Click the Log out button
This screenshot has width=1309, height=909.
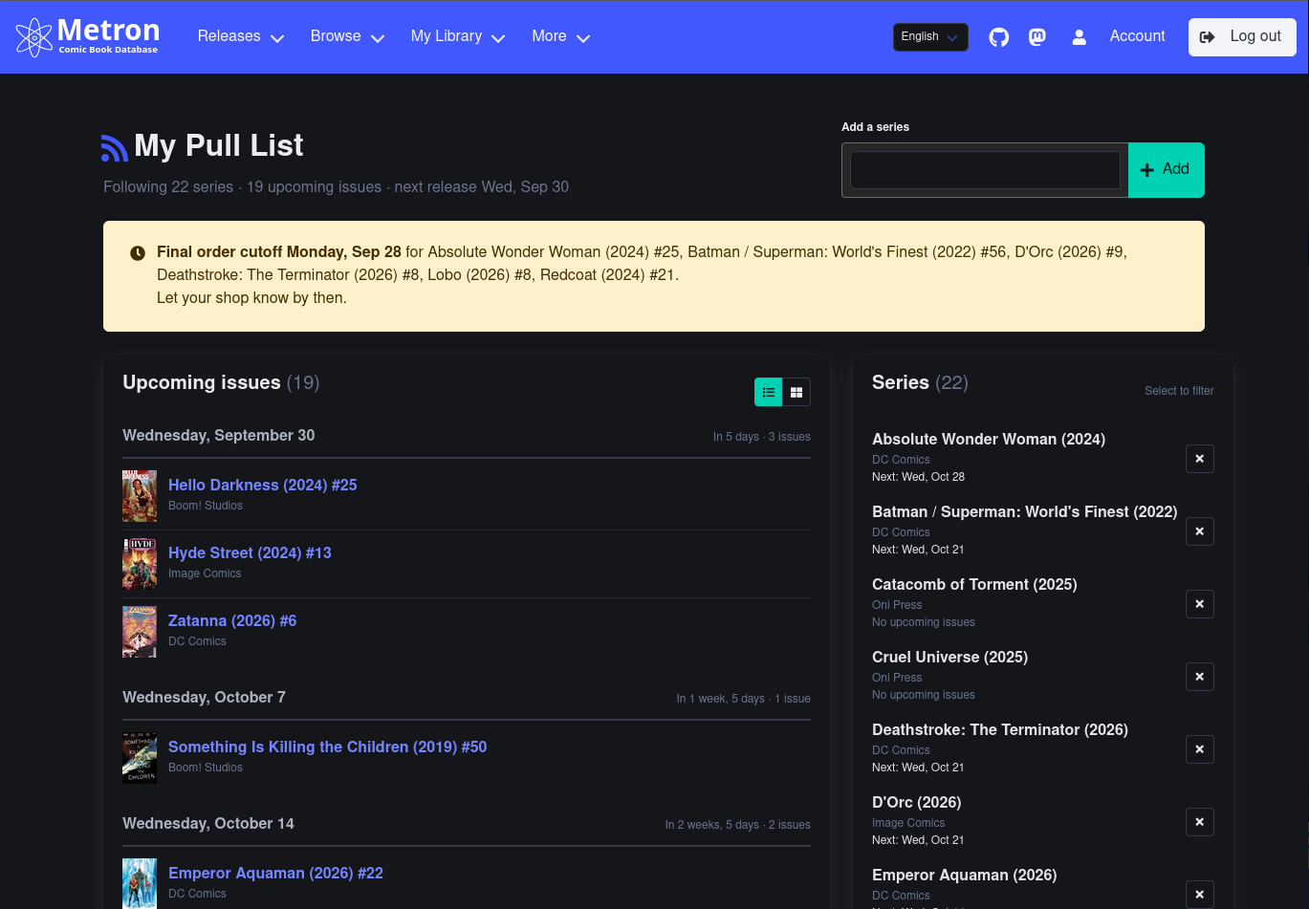[x=1242, y=36]
